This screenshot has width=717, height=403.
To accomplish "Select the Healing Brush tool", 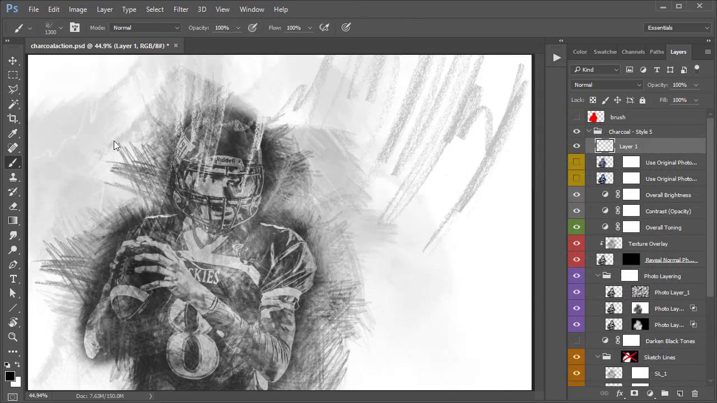I will pos(13,148).
